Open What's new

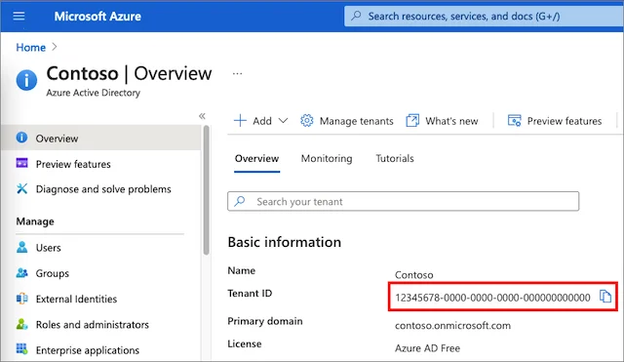coord(451,121)
